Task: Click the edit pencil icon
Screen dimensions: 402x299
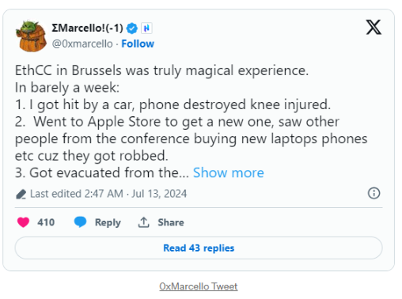Action: click(21, 195)
